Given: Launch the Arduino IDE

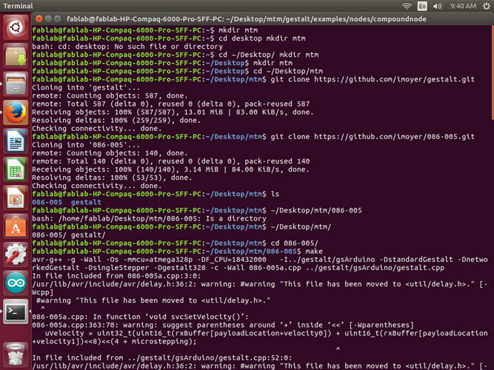Looking at the screenshot, I should (16, 283).
